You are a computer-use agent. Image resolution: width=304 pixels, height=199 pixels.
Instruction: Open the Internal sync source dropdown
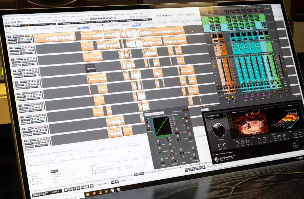click(x=127, y=180)
